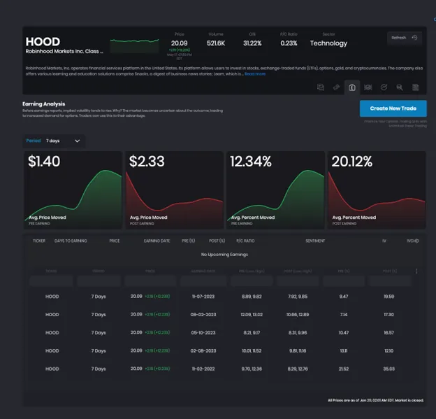
Task: Click the 21.52 PRE percent value
Action: coord(344,369)
